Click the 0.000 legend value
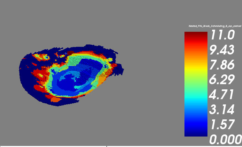242x147 pixels. pyautogui.click(x=226, y=139)
